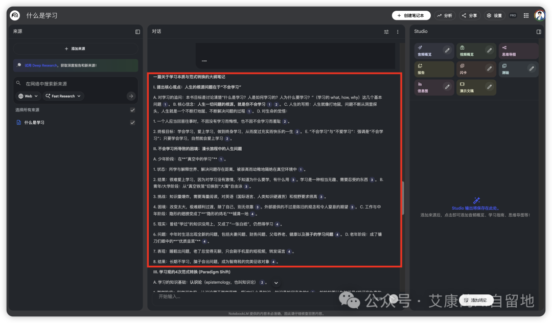The width and height of the screenshot is (552, 323).
Task: Open the Web source type dropdown
Action: coord(28,96)
